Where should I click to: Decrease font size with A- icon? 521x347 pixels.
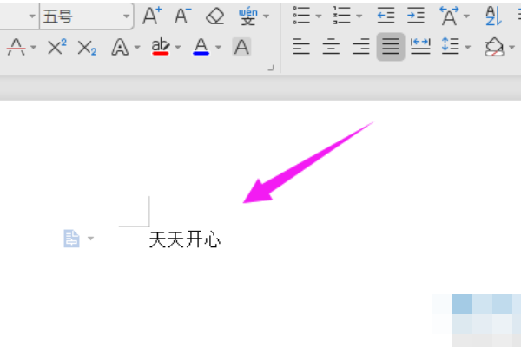point(183,16)
